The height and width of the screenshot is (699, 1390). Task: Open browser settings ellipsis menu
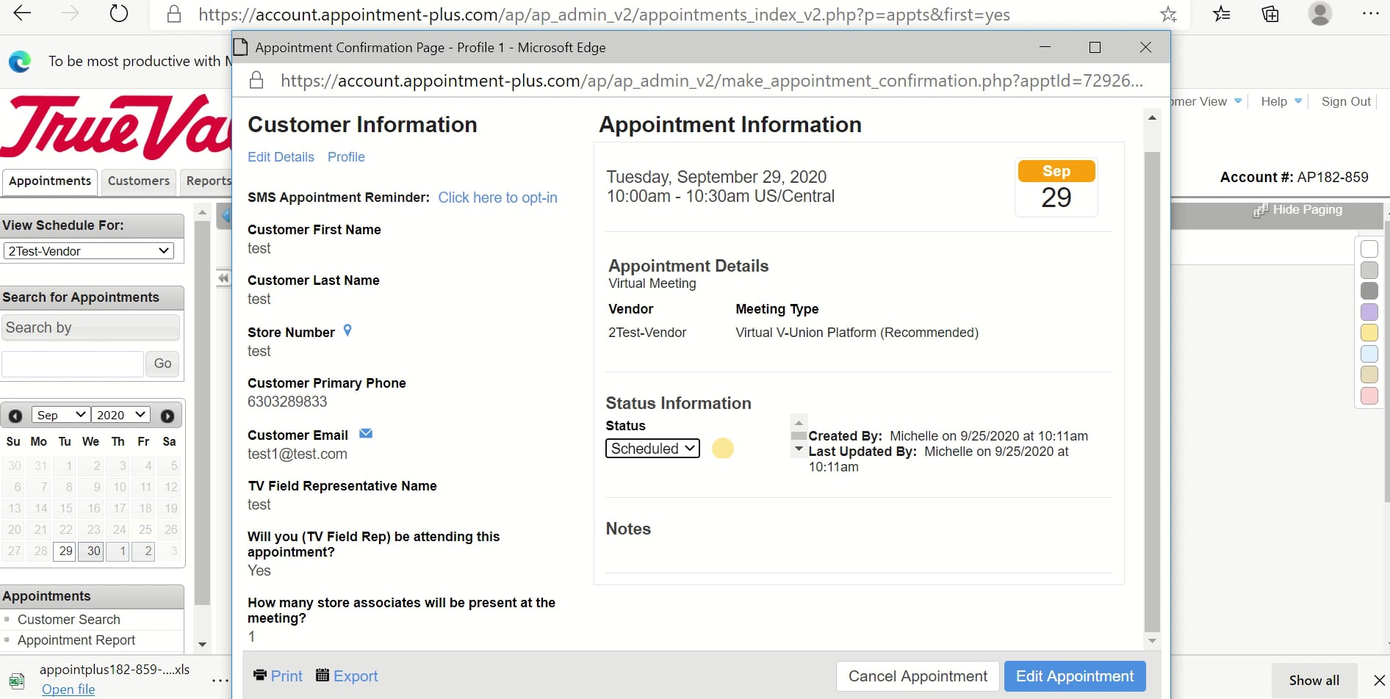click(x=1370, y=13)
